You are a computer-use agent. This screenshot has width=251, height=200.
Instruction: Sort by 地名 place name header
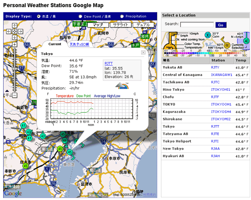point(186,60)
